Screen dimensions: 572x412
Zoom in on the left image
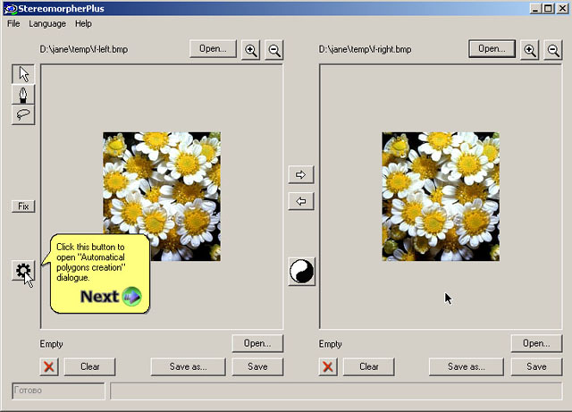click(251, 50)
